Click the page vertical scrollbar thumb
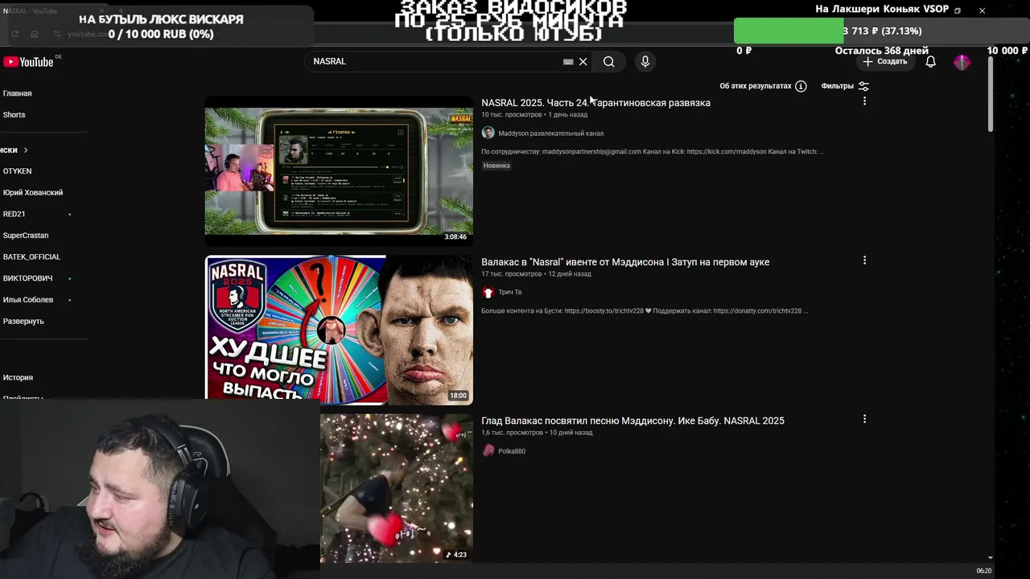This screenshot has height=579, width=1030. pyautogui.click(x=991, y=94)
